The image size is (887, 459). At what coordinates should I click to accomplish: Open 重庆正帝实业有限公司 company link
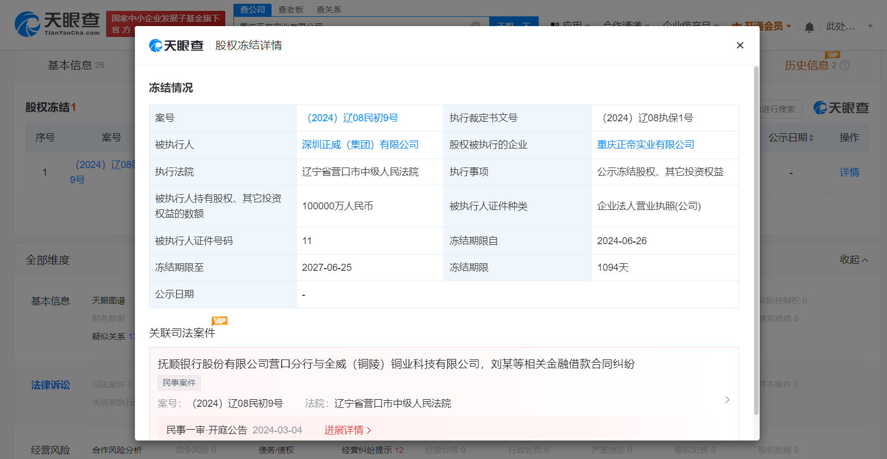(645, 145)
